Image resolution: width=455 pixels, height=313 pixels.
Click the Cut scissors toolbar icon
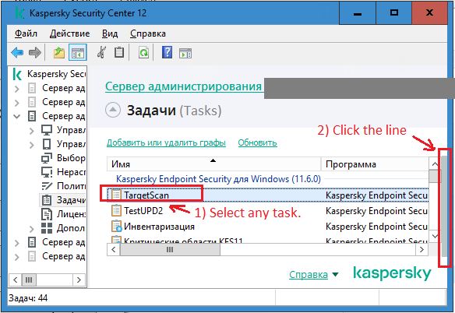coord(101,52)
